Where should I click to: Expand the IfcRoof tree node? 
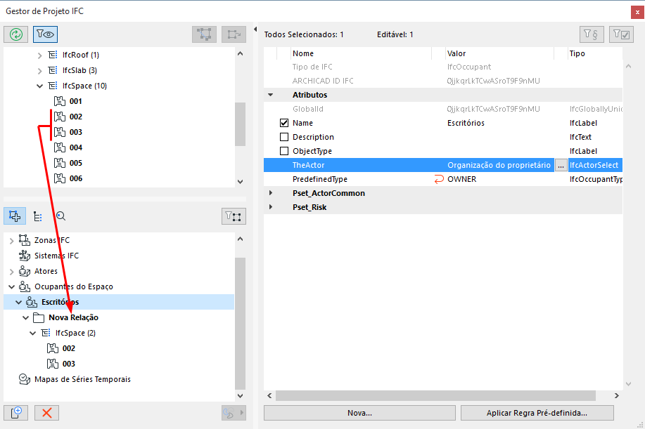pyautogui.click(x=39, y=55)
